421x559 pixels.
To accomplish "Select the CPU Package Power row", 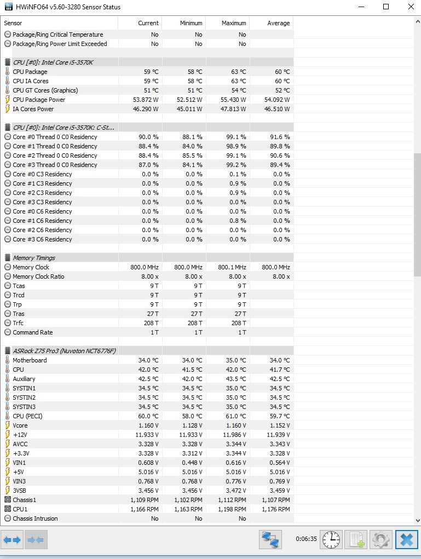I will coord(149,100).
